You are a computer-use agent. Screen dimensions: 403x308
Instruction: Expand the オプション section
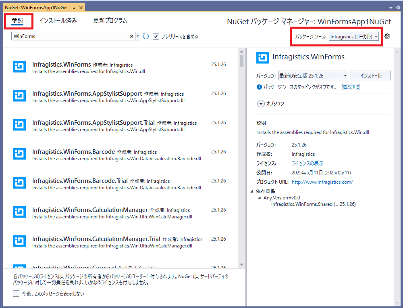(x=261, y=103)
